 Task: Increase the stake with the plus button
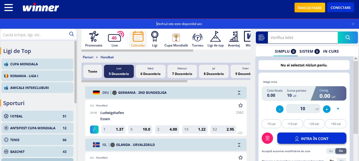point(327,109)
